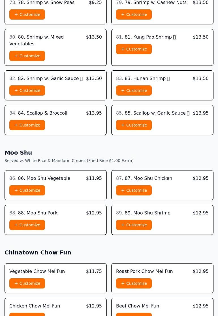Customize Moo Shu Shrimp
Viewport: 218px width, 316px height.
[134, 225]
